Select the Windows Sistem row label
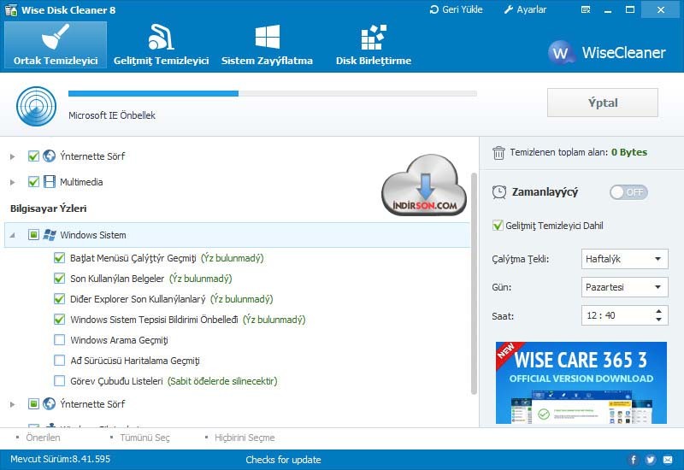This screenshot has height=470, width=684. click(93, 235)
